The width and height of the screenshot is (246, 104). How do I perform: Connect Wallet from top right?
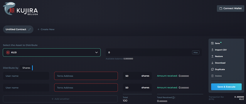pyautogui.click(x=230, y=8)
